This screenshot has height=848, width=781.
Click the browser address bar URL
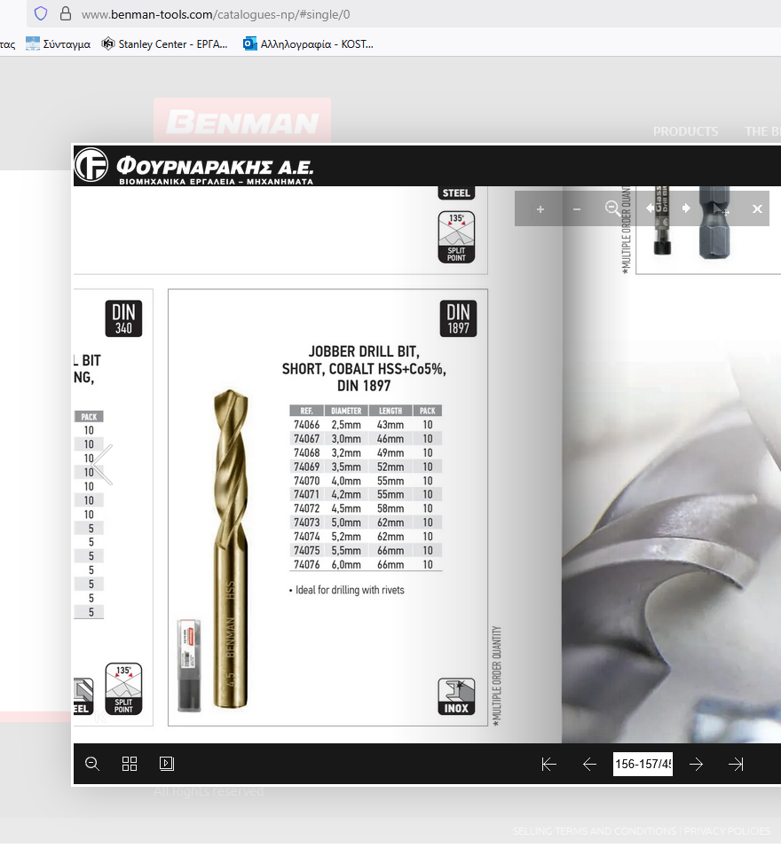[x=215, y=14]
